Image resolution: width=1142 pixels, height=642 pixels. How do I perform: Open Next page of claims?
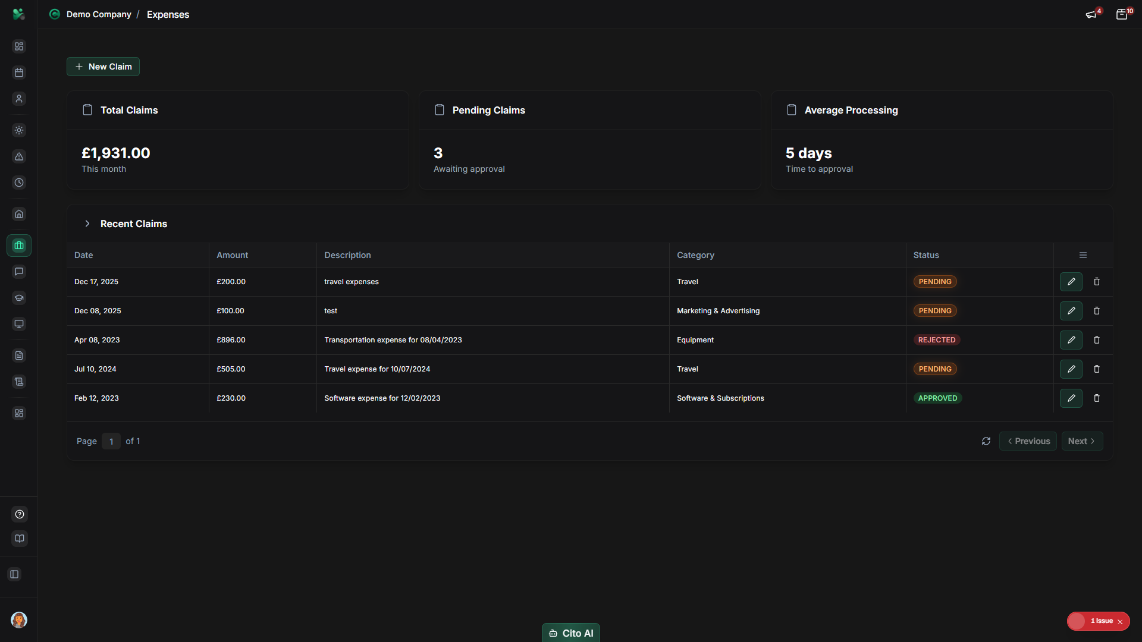click(x=1081, y=441)
